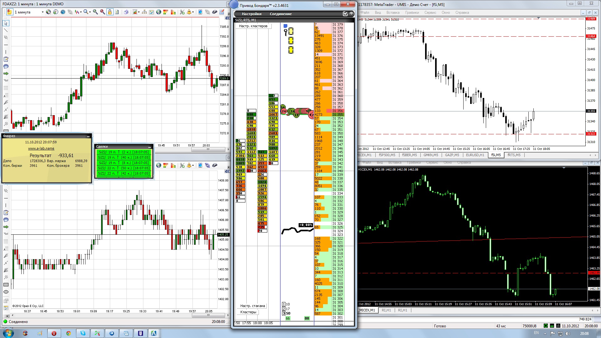This screenshot has width=601, height=338.
Task: Click the first yellow block in the Привод chart
Action: point(291,31)
